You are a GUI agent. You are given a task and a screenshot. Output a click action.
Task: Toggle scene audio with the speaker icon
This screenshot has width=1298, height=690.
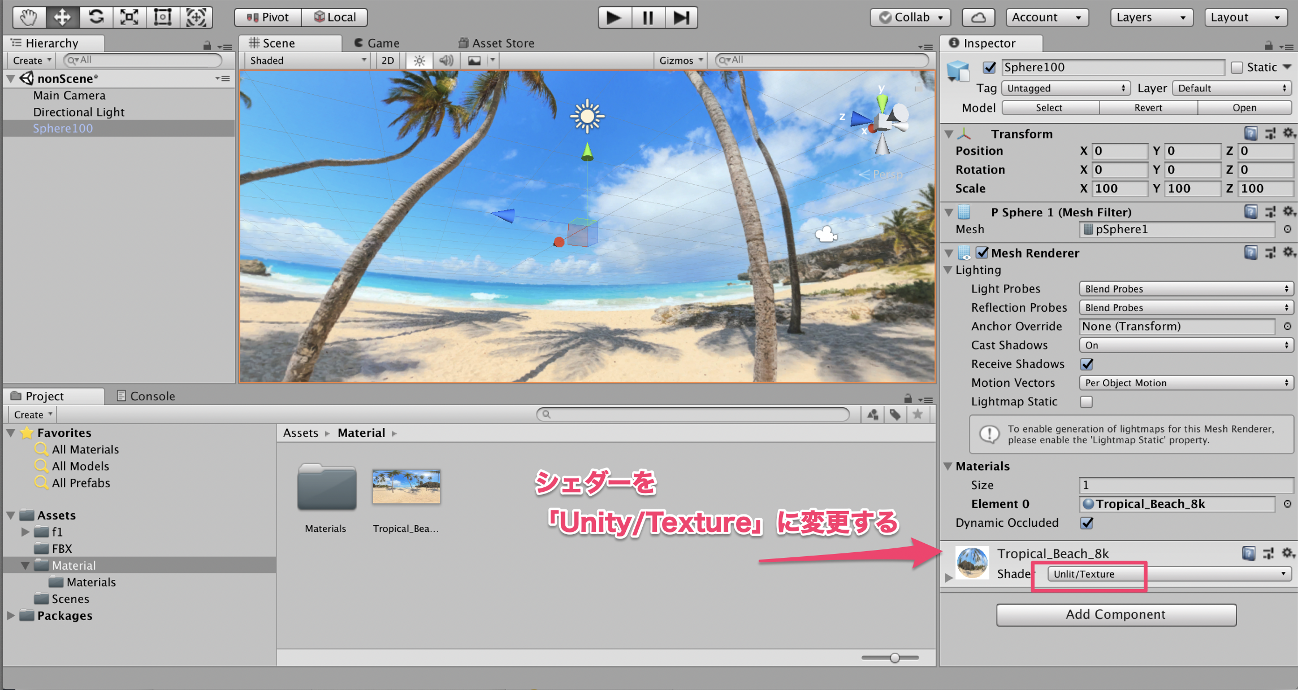(x=446, y=60)
